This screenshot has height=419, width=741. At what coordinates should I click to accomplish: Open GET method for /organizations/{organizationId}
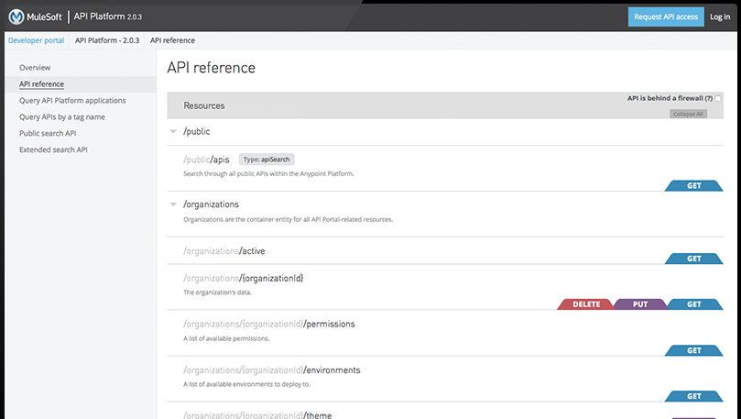pyautogui.click(x=693, y=304)
